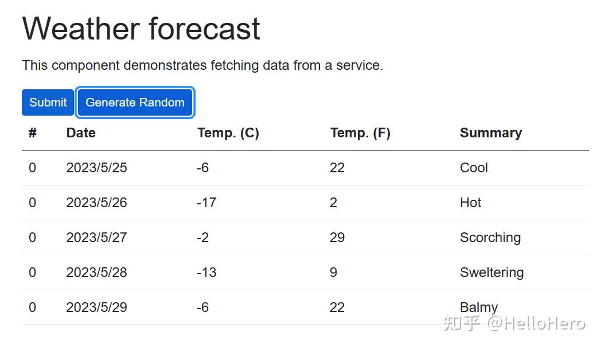Click the Weather forecast heading

(141, 29)
